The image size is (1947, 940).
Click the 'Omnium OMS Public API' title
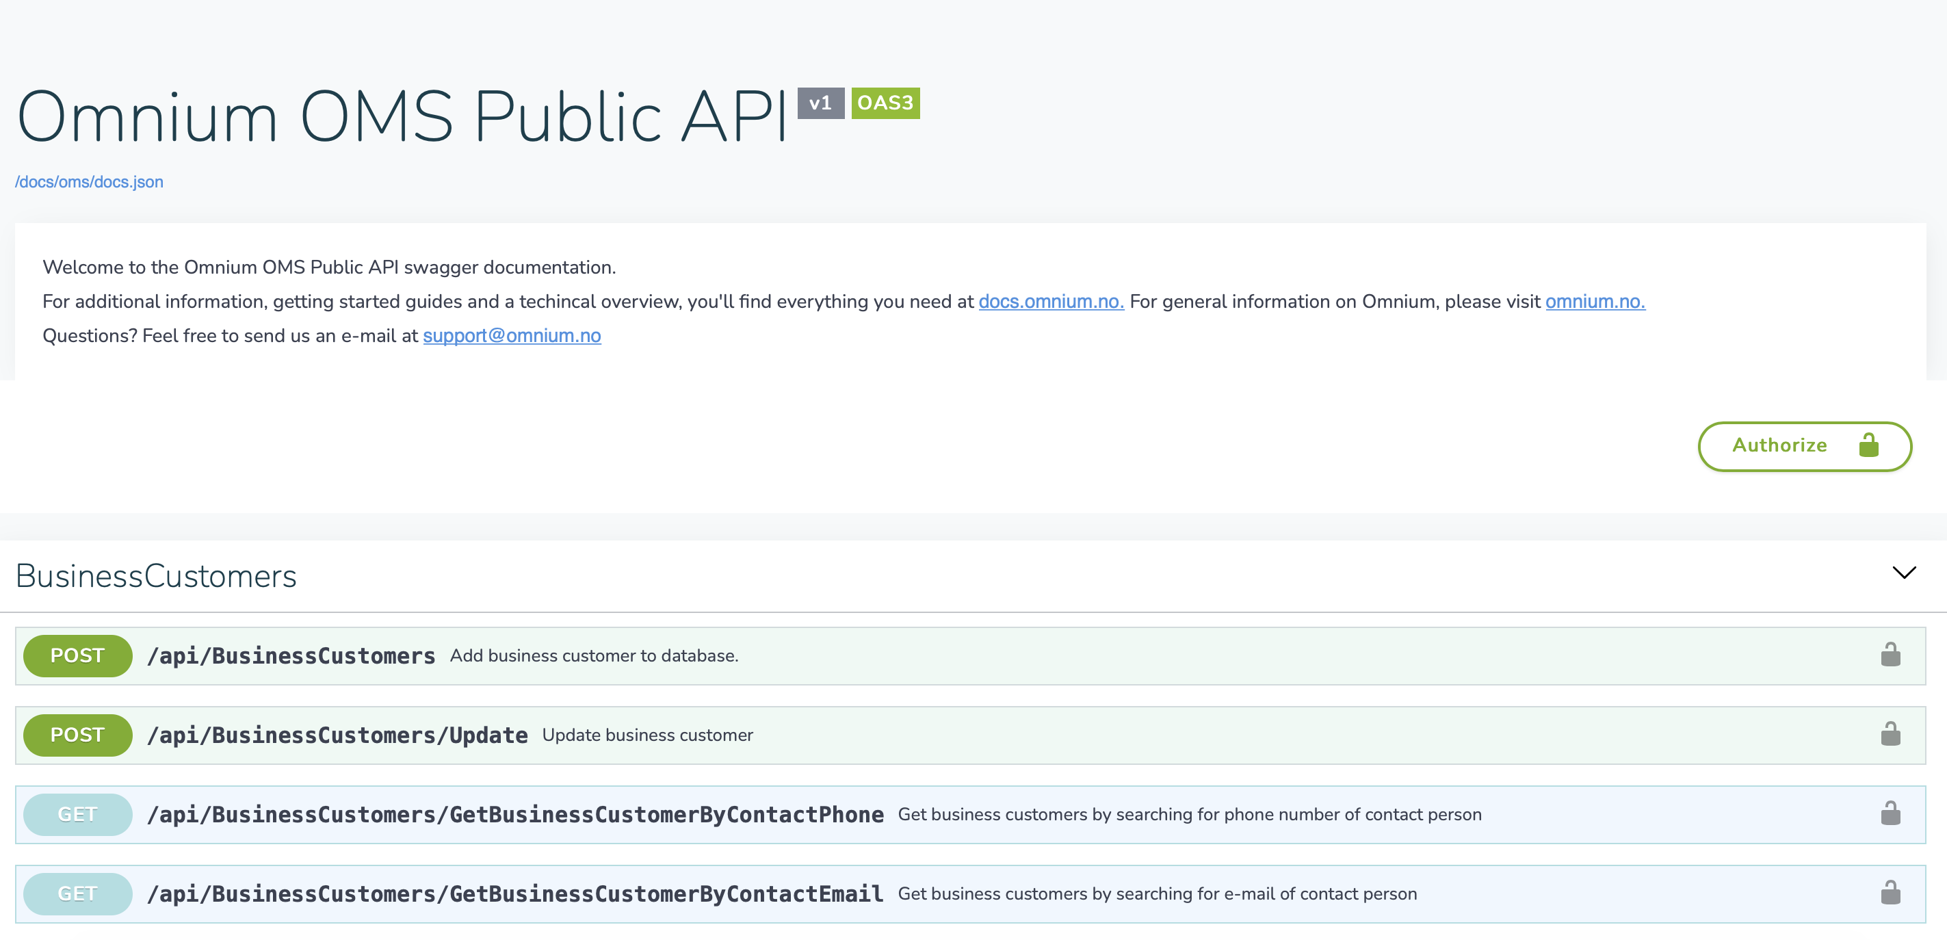coord(402,116)
